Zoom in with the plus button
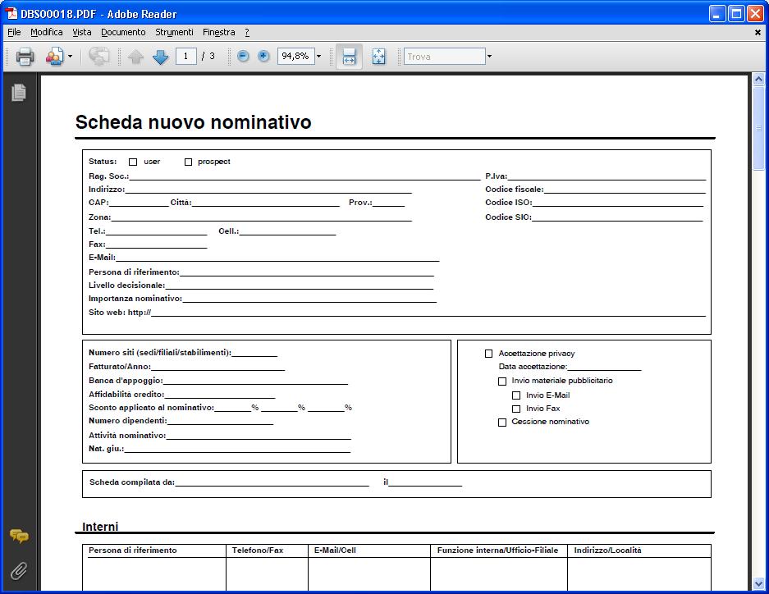The width and height of the screenshot is (769, 594). (263, 57)
